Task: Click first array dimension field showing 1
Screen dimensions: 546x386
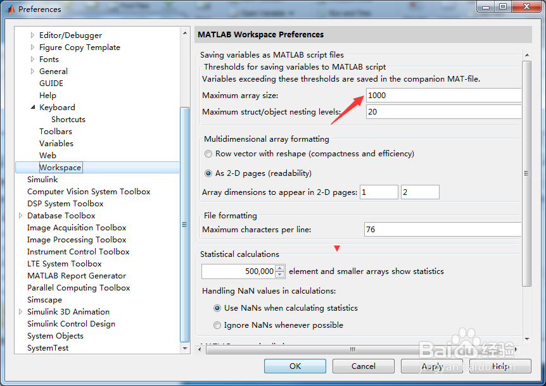Action: (379, 192)
